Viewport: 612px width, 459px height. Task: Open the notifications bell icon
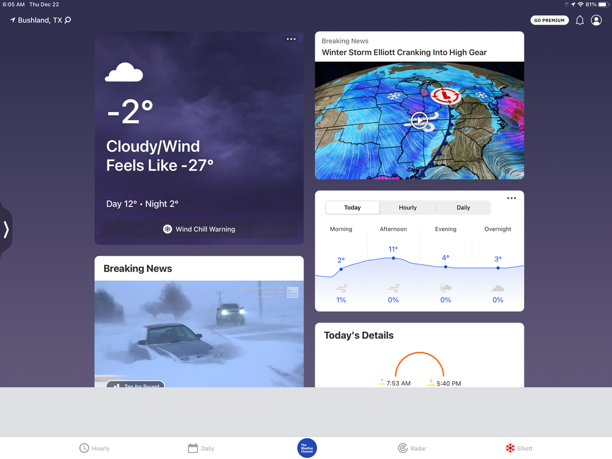click(580, 20)
